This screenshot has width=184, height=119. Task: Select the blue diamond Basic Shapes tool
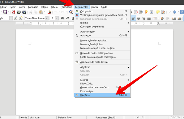coord(175,12)
